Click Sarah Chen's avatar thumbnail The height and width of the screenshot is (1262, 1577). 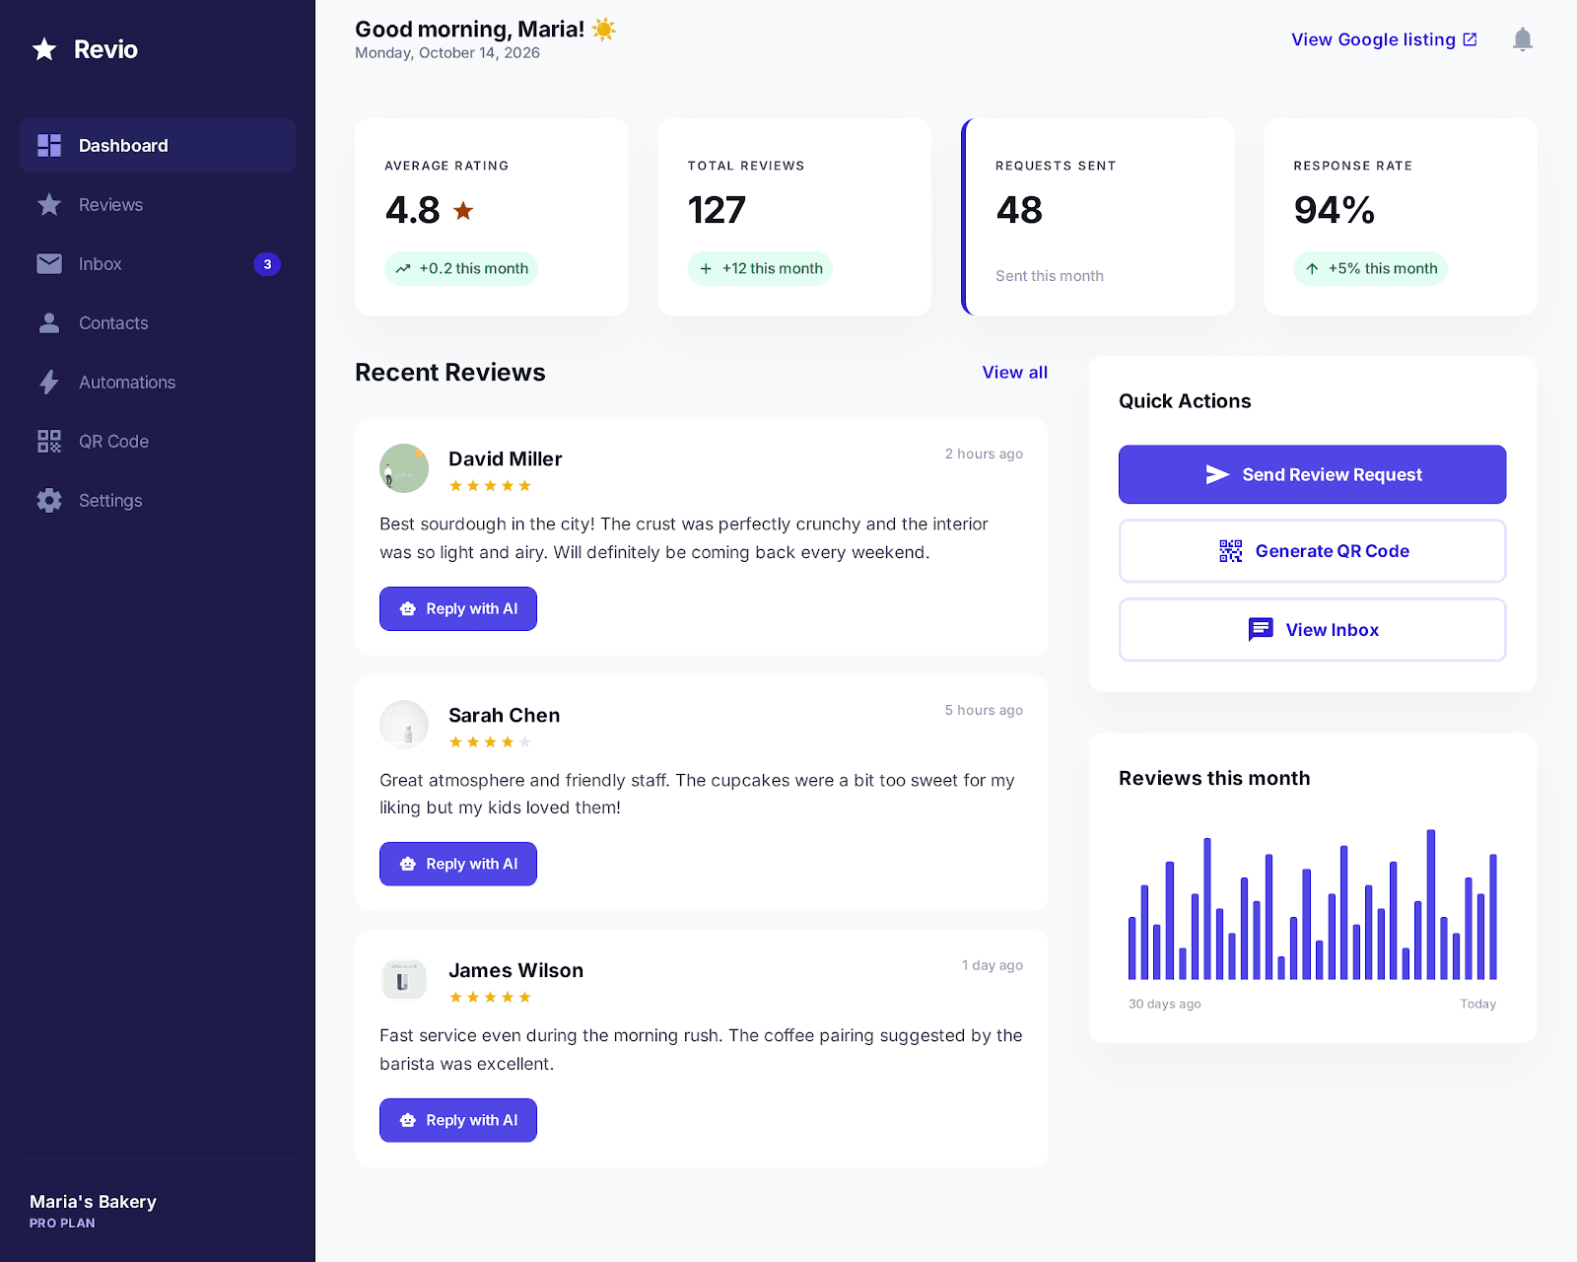pos(403,724)
